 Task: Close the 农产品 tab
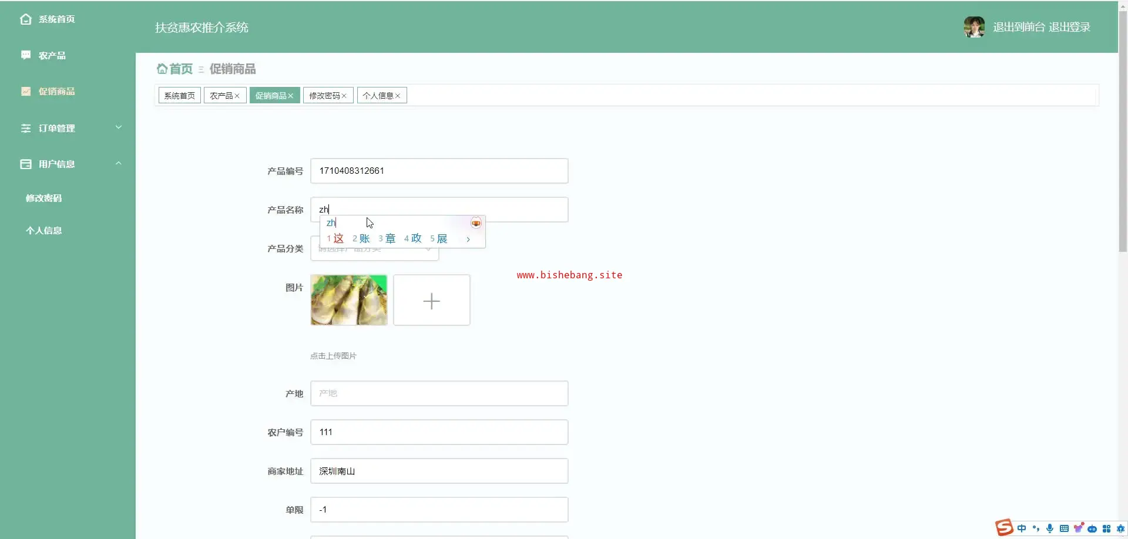[237, 96]
